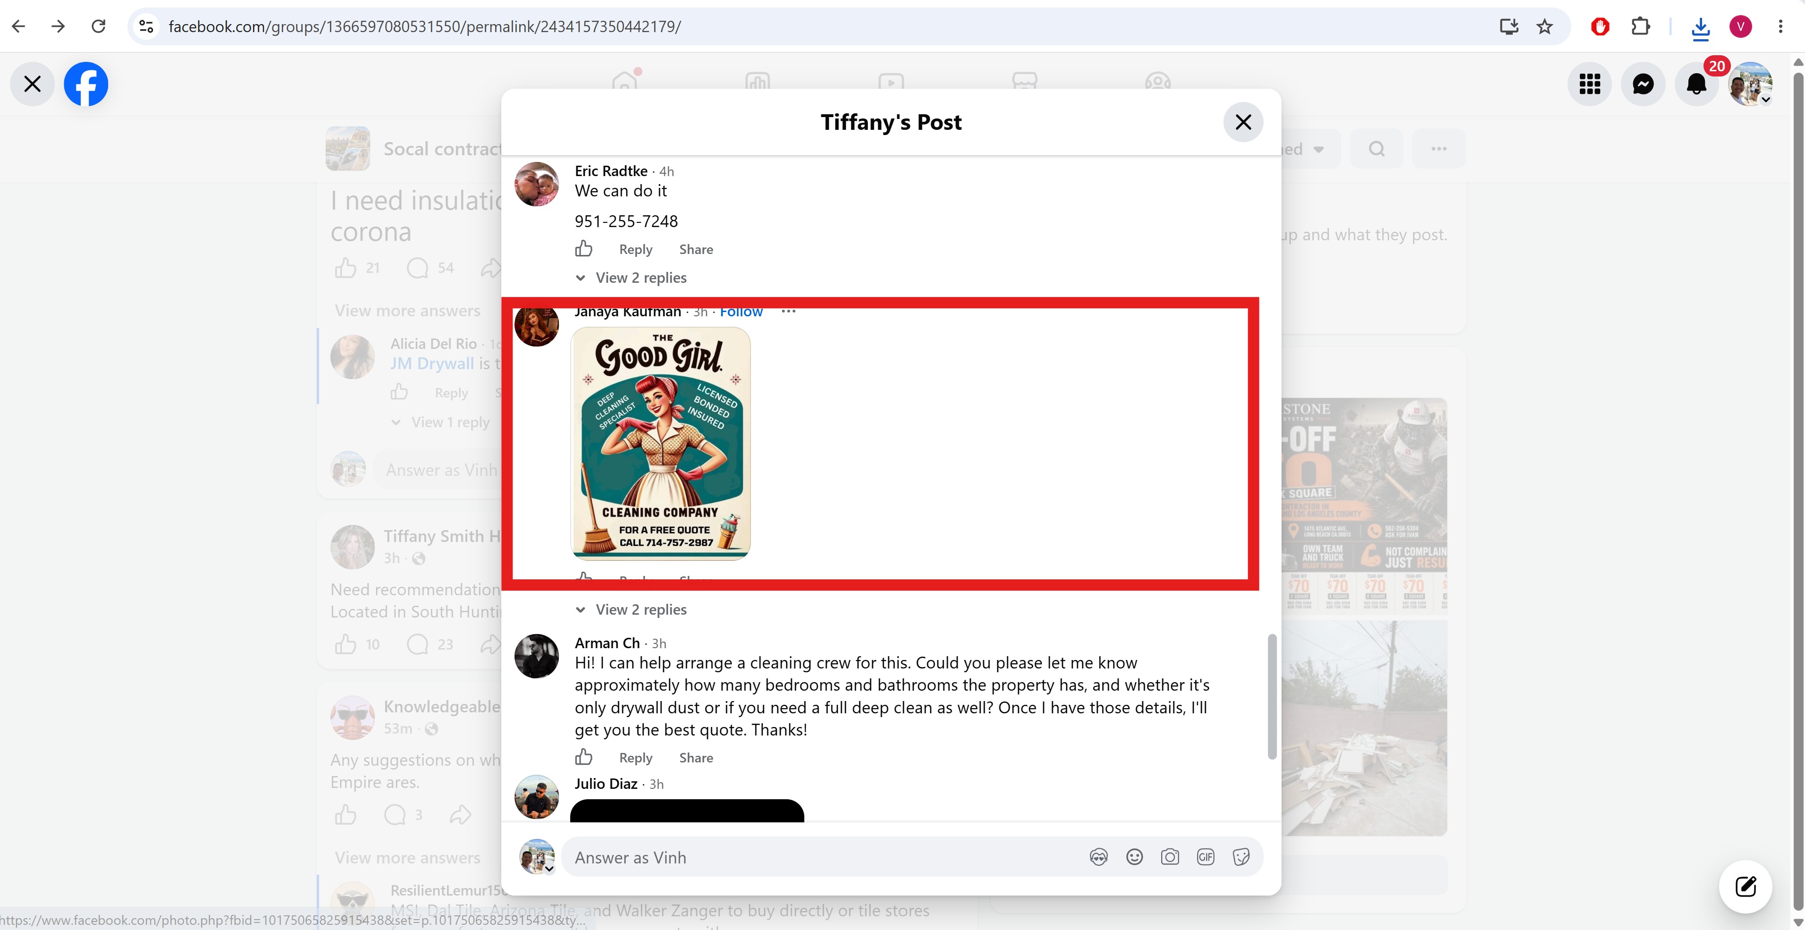Click the Facebook logo to go home
The width and height of the screenshot is (1805, 930).
86,84
